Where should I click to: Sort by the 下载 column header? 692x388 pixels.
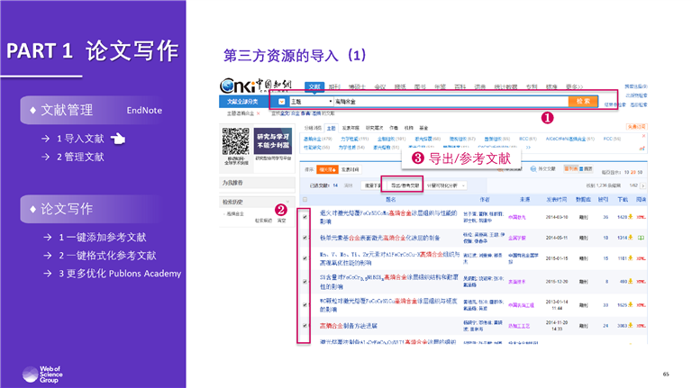coord(623,200)
